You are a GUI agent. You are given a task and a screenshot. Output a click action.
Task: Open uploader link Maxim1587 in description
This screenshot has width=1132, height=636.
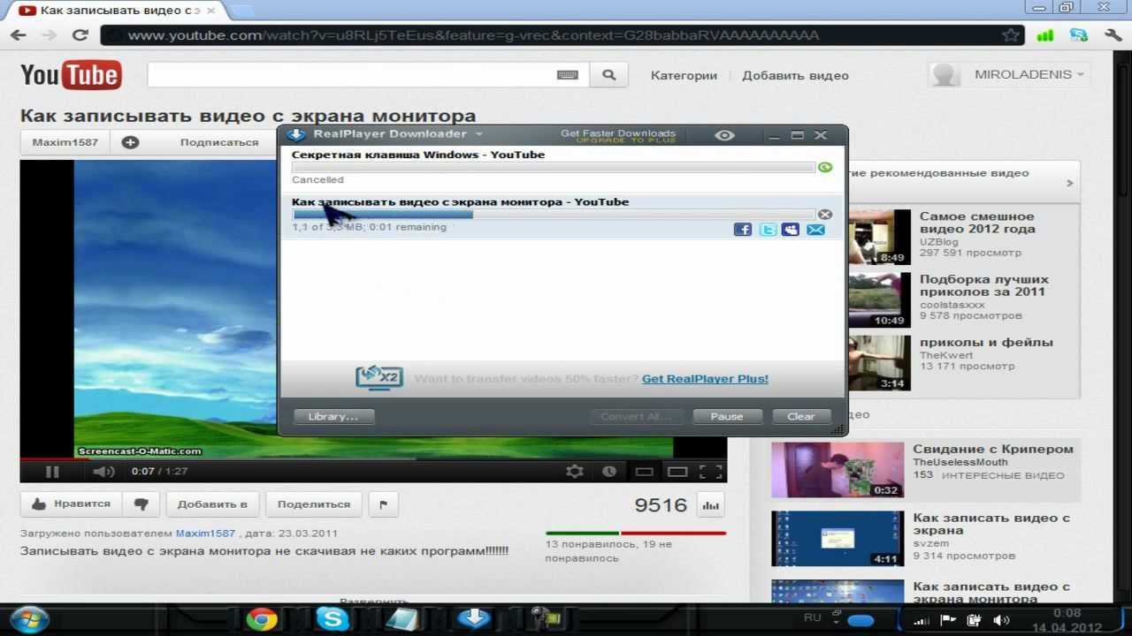point(205,534)
